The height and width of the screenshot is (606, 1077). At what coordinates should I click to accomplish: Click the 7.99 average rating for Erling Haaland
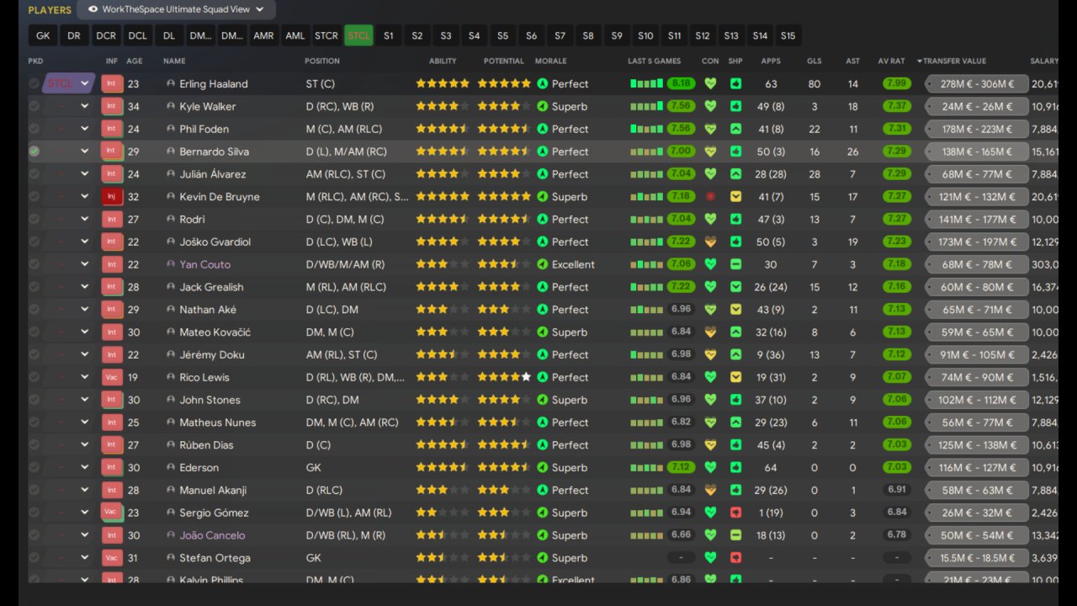click(x=897, y=84)
